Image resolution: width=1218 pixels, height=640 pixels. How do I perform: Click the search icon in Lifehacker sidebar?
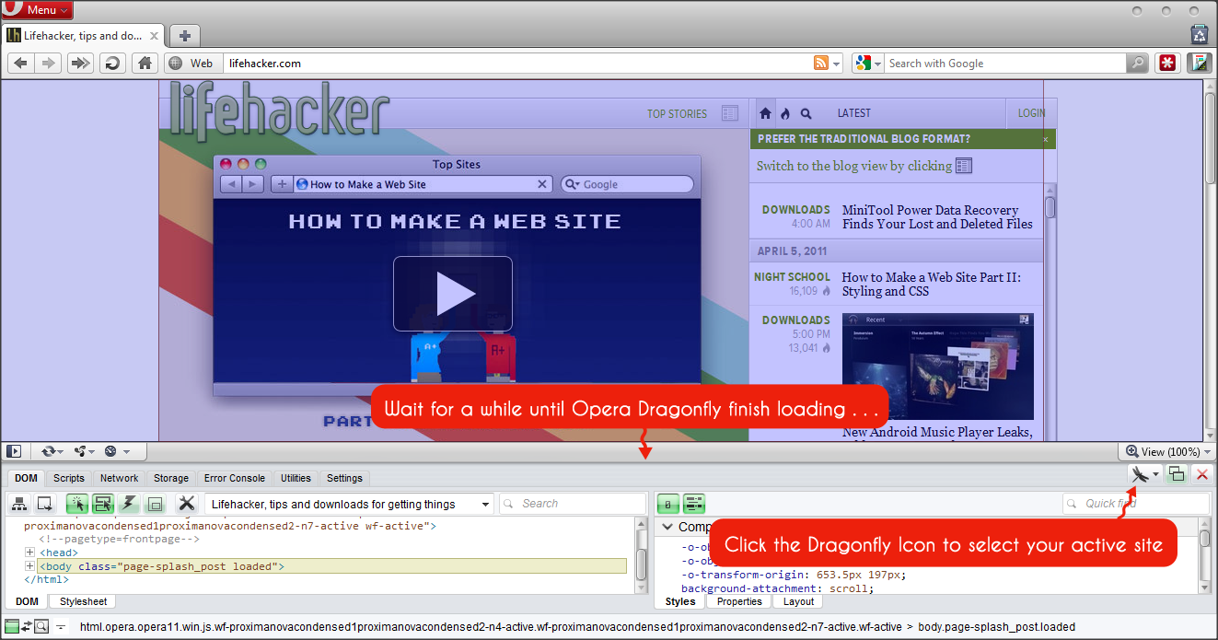(x=806, y=114)
